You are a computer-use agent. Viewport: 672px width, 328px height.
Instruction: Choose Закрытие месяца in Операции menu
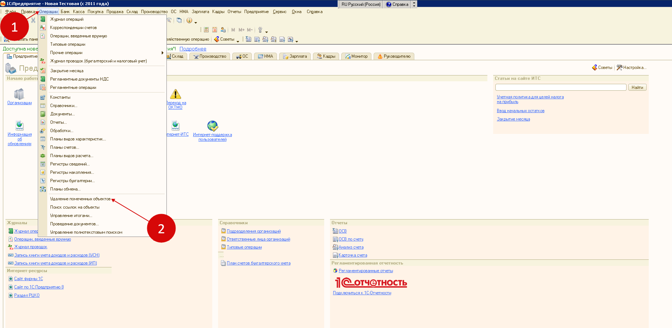67,71
